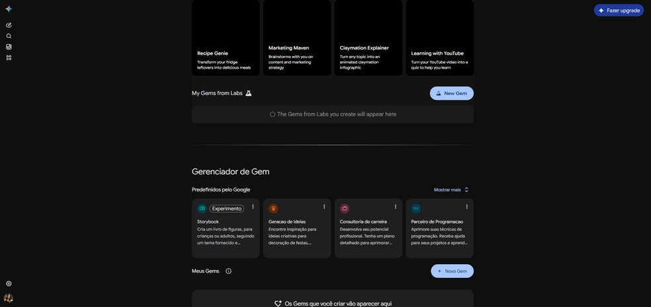Open Storybook card options menu

tap(253, 207)
